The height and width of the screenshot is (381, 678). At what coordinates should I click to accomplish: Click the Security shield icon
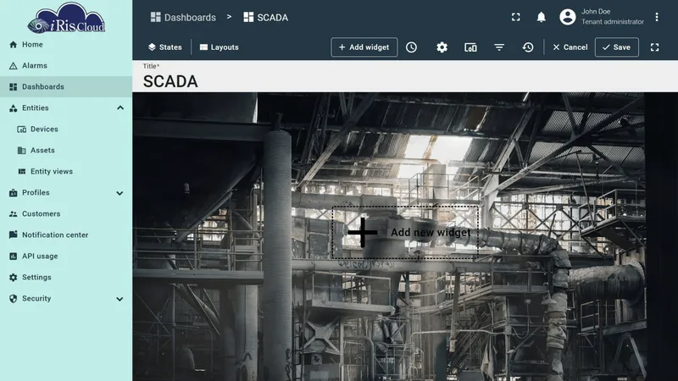point(13,299)
